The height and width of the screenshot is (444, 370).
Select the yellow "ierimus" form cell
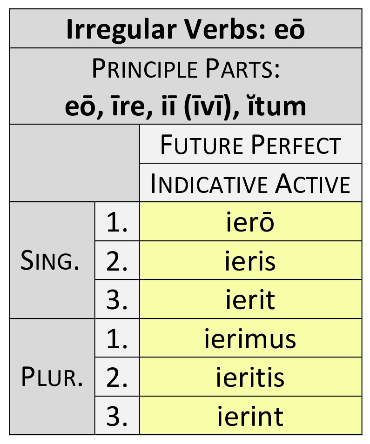pyautogui.click(x=250, y=338)
